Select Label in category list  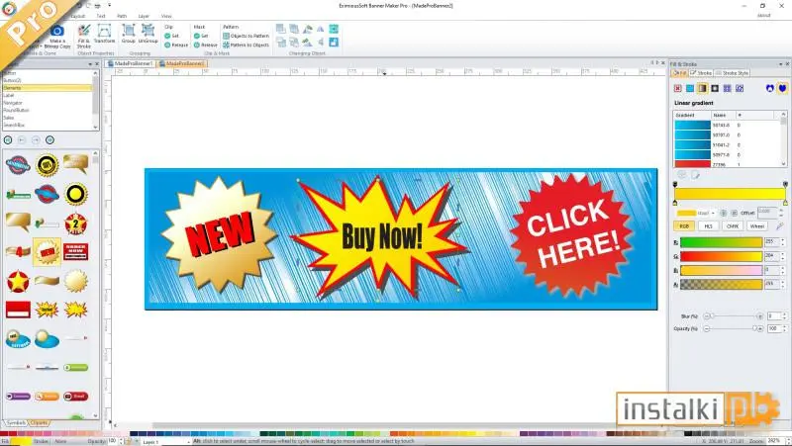tap(48, 95)
